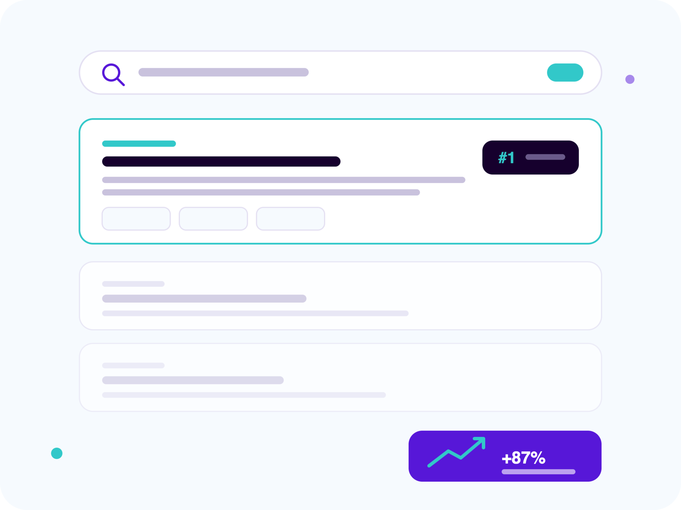The image size is (681, 510).
Task: Click the teal URL line of top result
Action: (x=139, y=143)
